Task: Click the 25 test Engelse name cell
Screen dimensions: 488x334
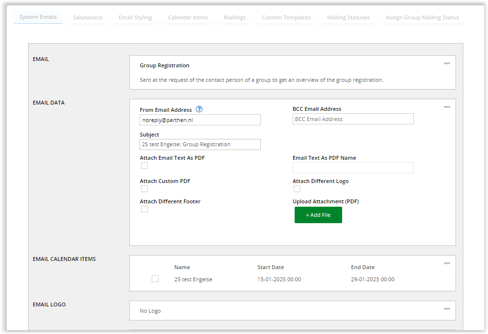Action: click(x=193, y=279)
